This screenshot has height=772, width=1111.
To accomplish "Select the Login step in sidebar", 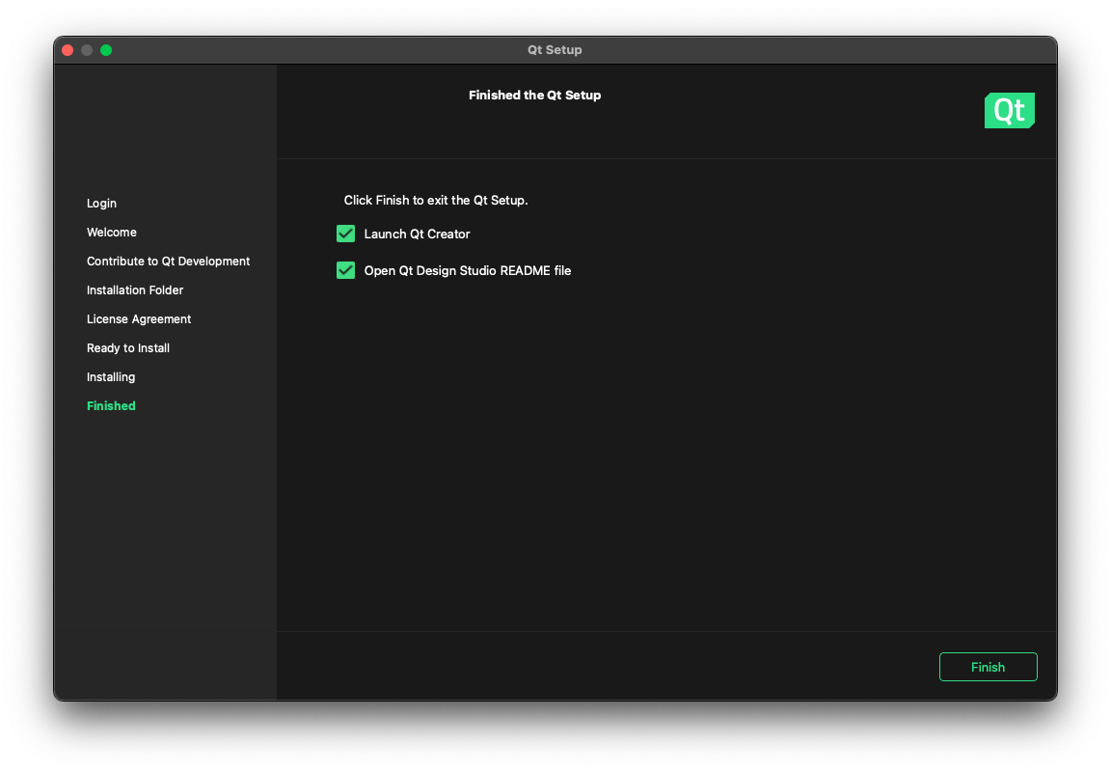I will pyautogui.click(x=101, y=204).
